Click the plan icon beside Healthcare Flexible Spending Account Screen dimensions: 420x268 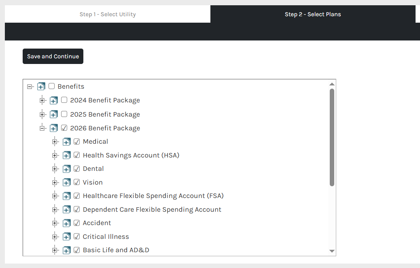click(x=66, y=196)
